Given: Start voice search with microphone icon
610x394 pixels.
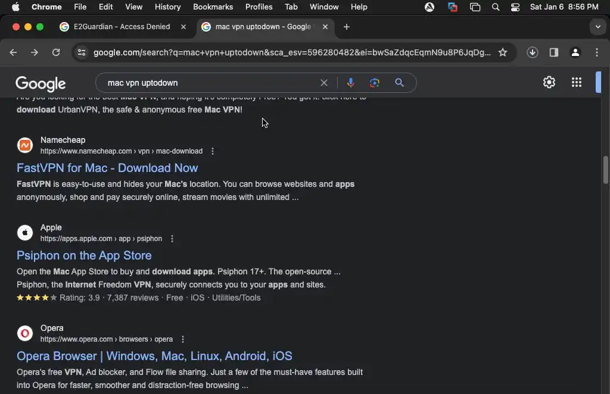Looking at the screenshot, I should pyautogui.click(x=350, y=82).
